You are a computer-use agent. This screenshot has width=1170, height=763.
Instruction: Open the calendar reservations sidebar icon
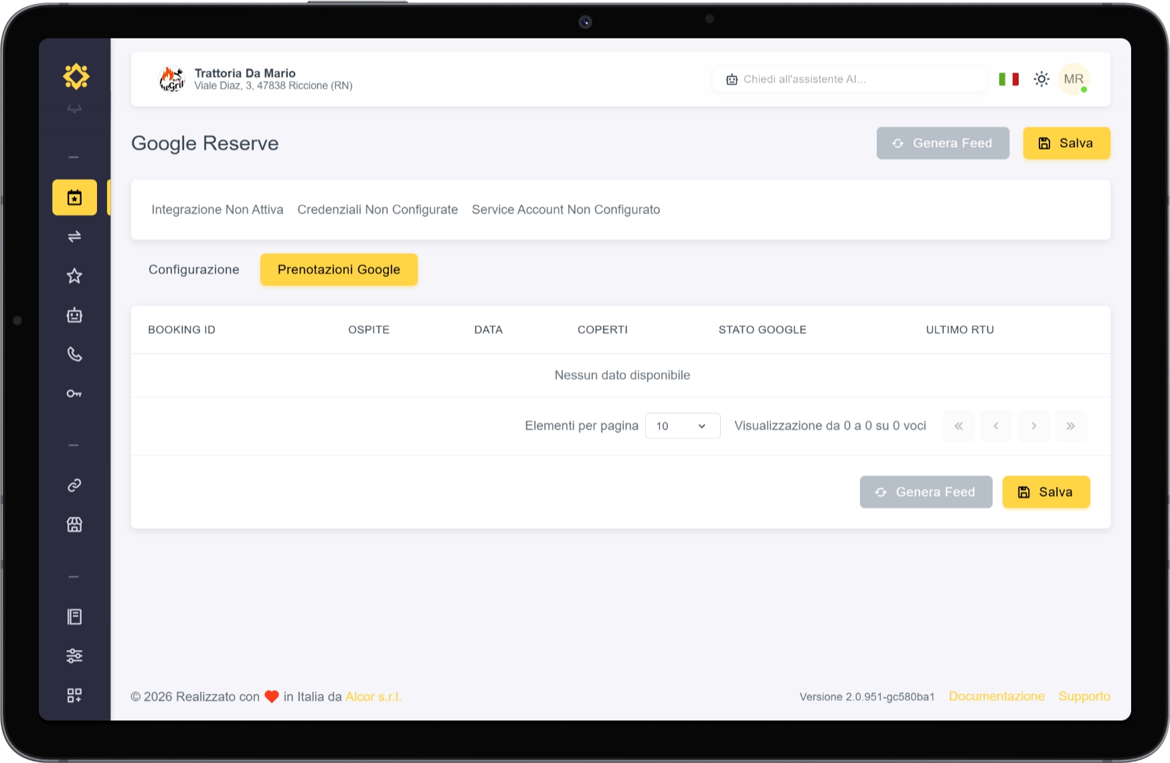(x=74, y=197)
